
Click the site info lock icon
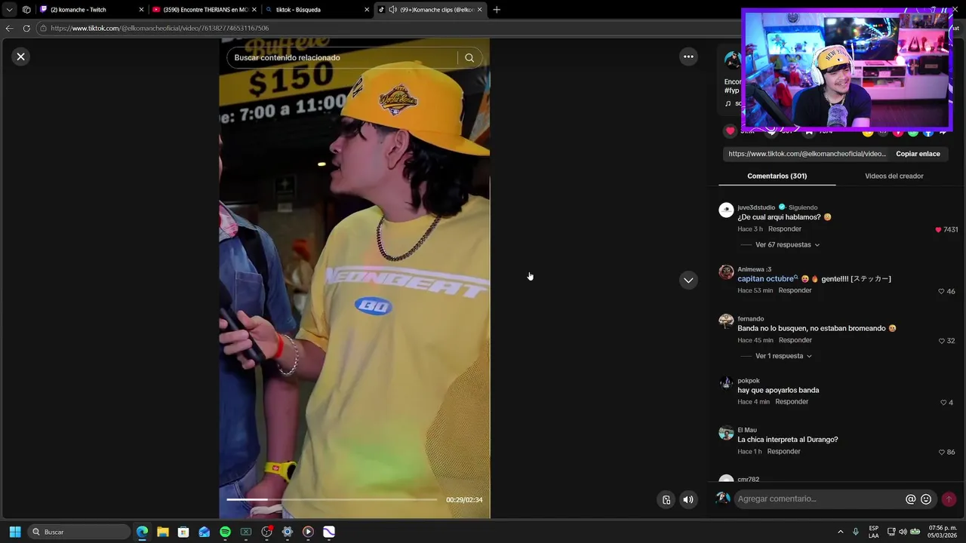point(44,28)
